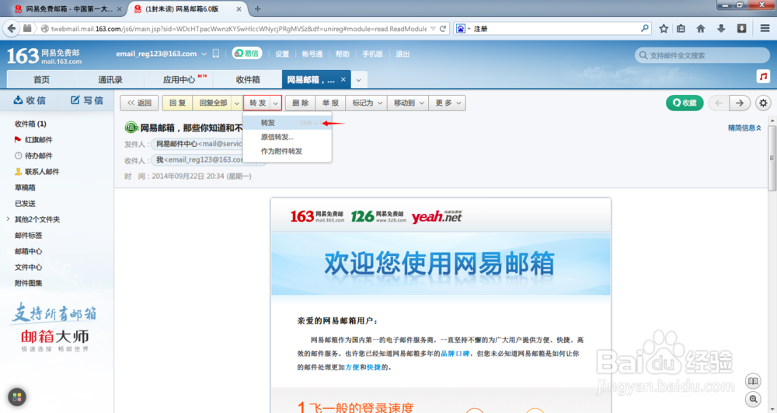Go to previous email with left arrow
The image size is (777, 413).
click(x=719, y=103)
